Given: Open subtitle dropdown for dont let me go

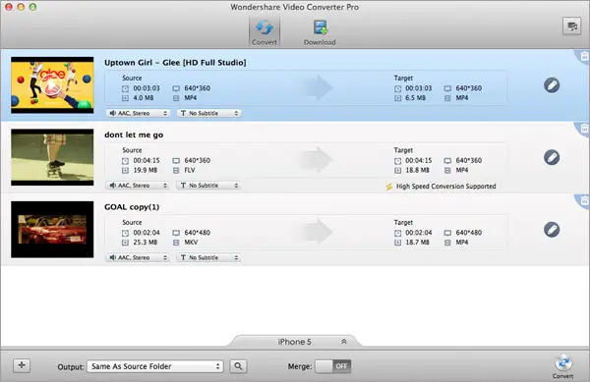Looking at the screenshot, I should 208,186.
